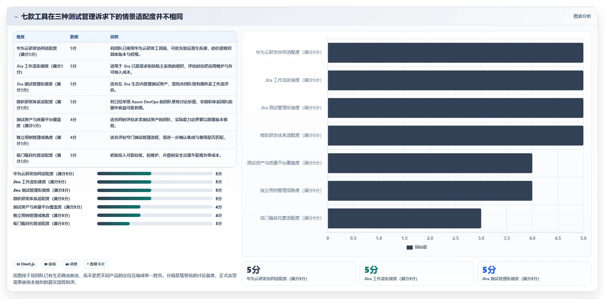Click the 指标值 legend text below the chart

421,247
